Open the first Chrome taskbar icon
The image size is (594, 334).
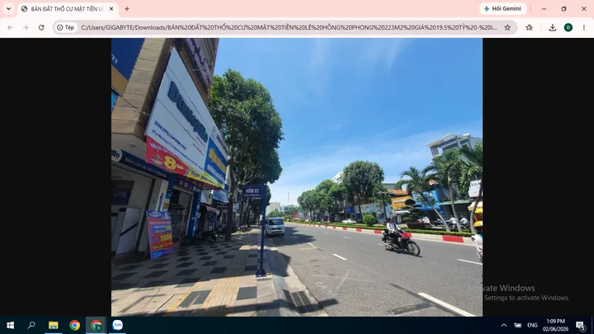[74, 325]
